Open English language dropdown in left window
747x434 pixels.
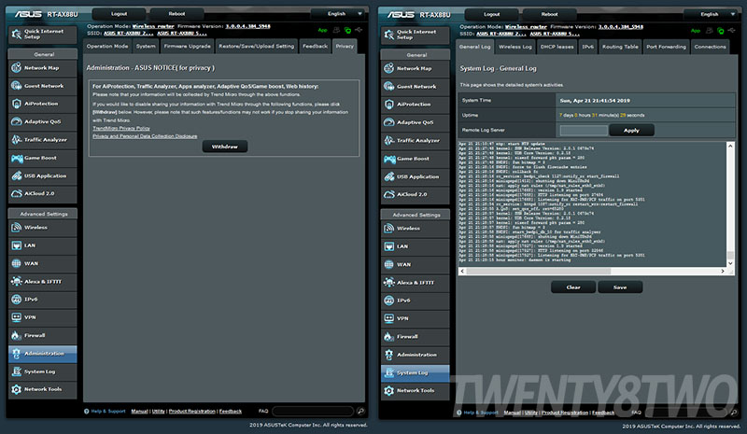point(339,14)
